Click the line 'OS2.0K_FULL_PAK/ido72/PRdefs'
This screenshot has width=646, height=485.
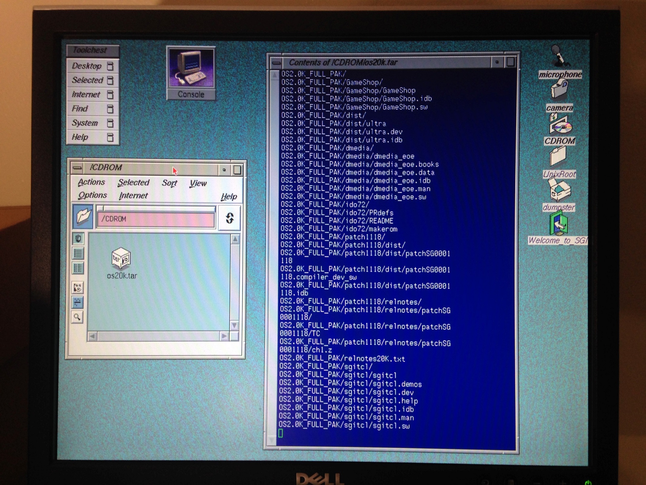[337, 213]
